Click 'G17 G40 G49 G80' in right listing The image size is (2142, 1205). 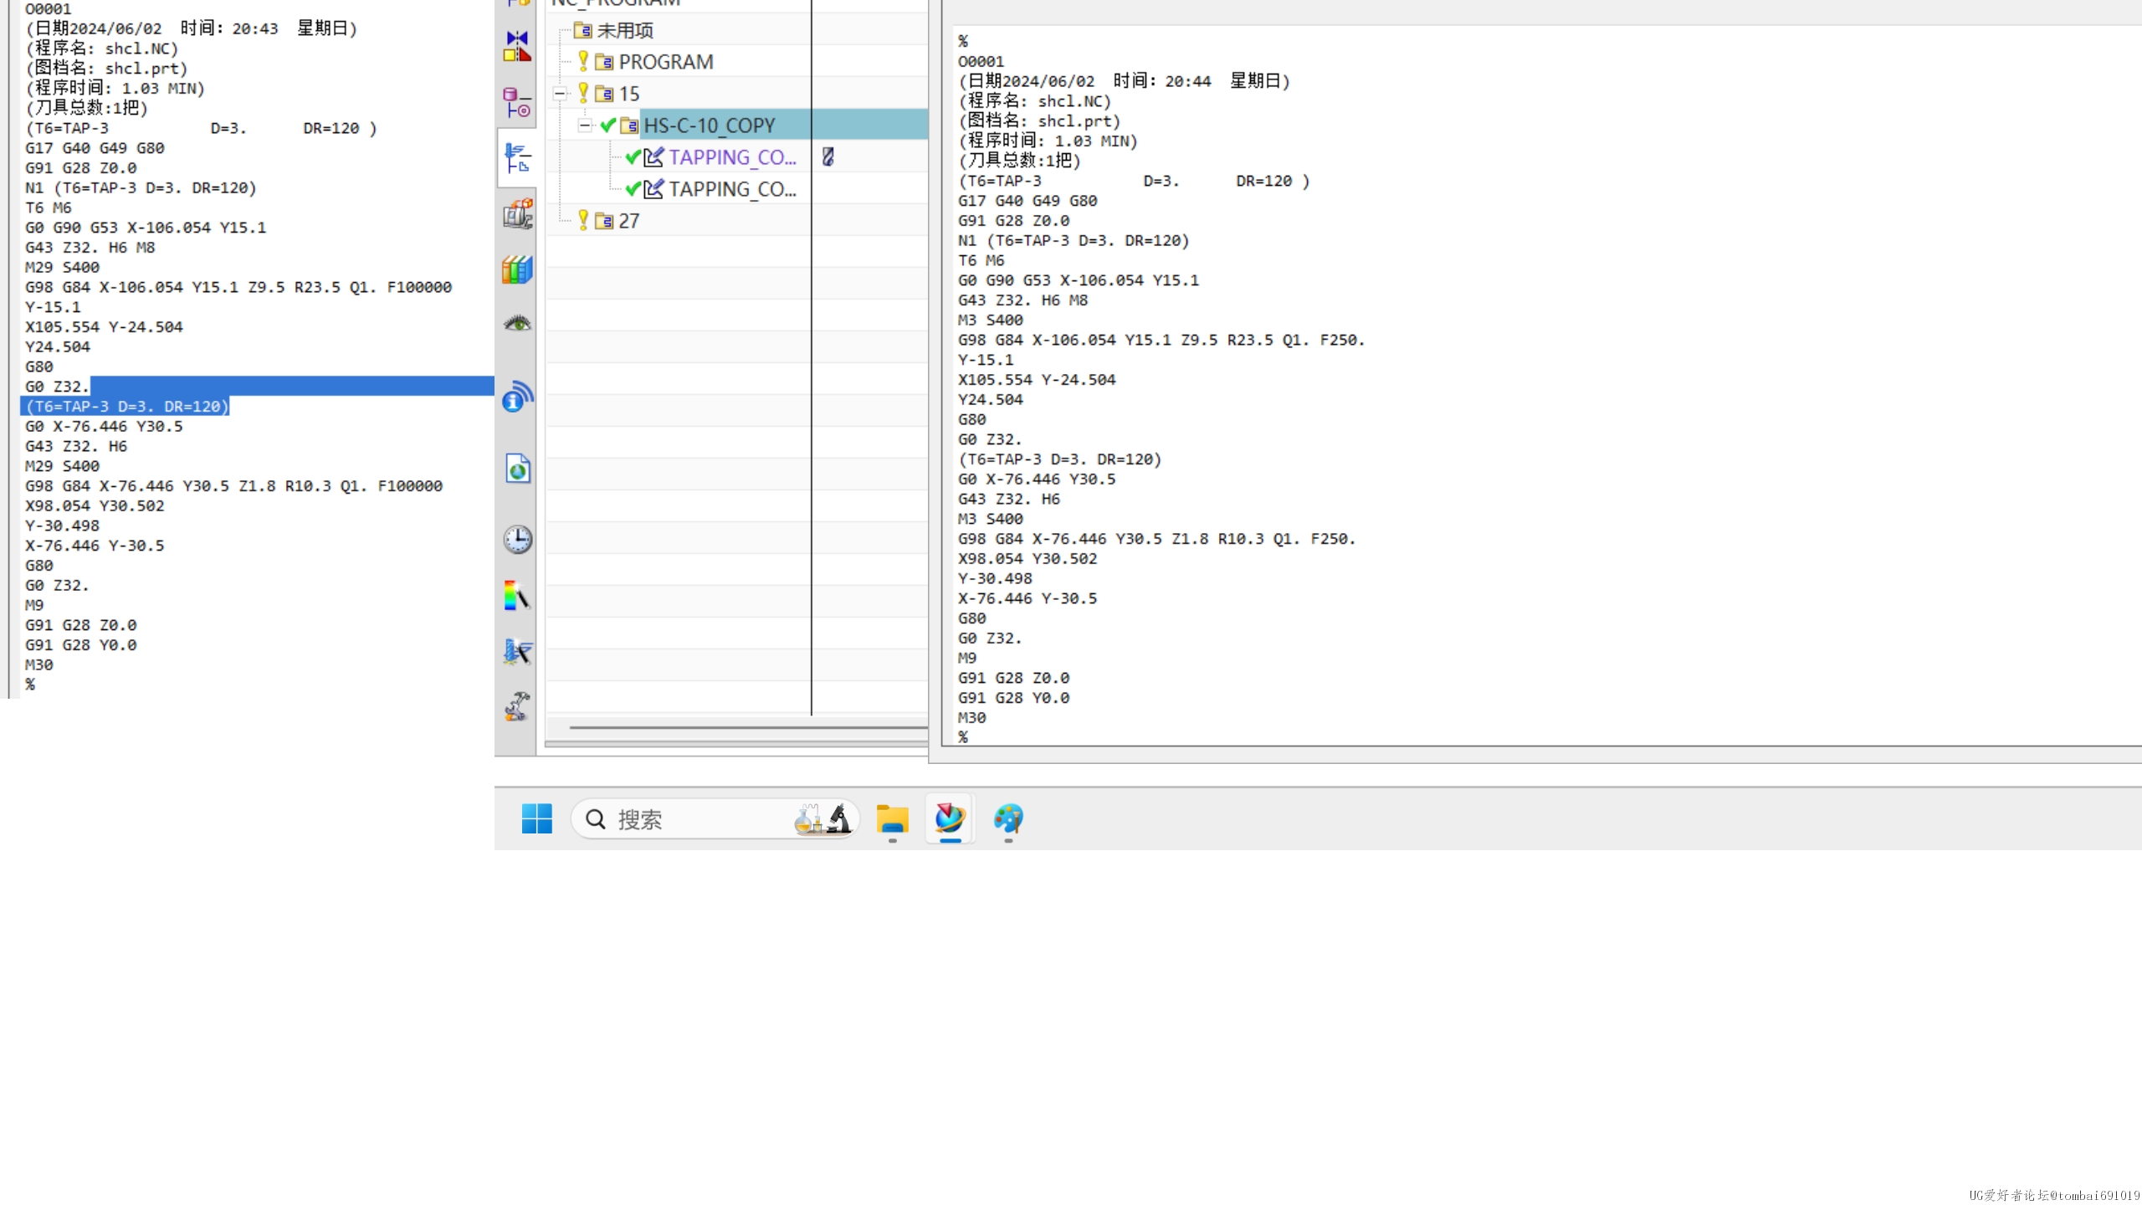point(1027,201)
